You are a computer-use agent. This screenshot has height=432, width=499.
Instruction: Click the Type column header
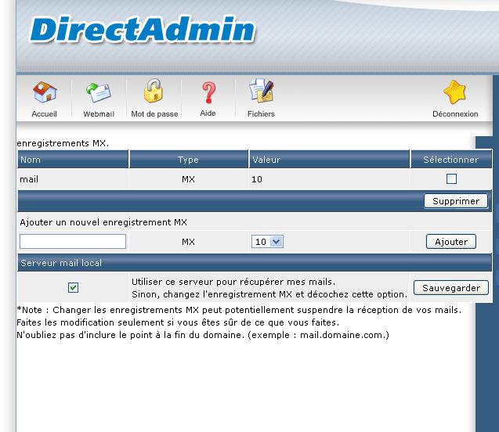(x=188, y=160)
